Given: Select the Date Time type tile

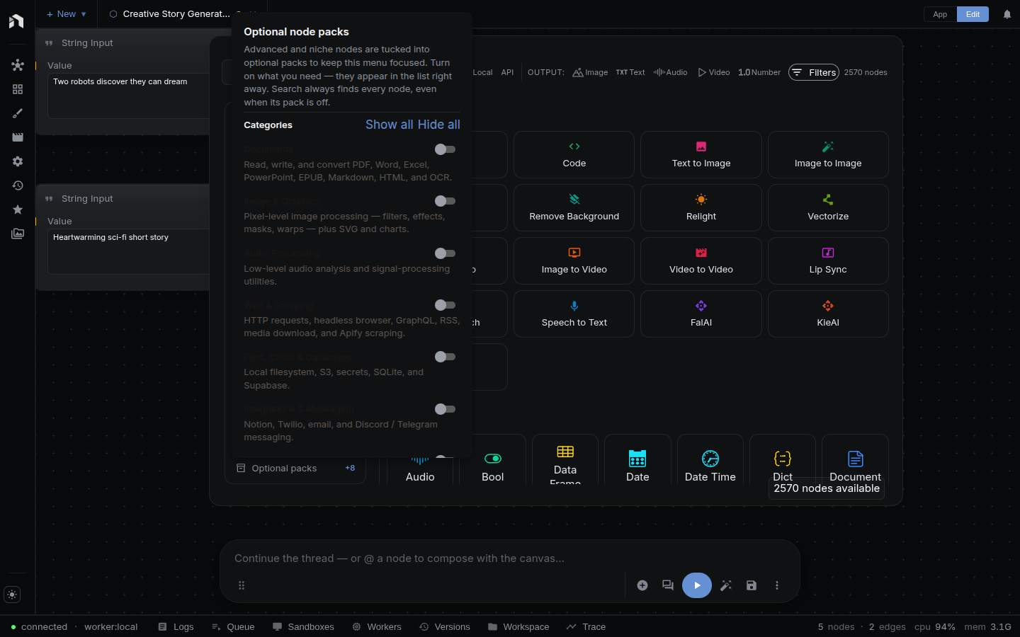Looking at the screenshot, I should pos(710,459).
